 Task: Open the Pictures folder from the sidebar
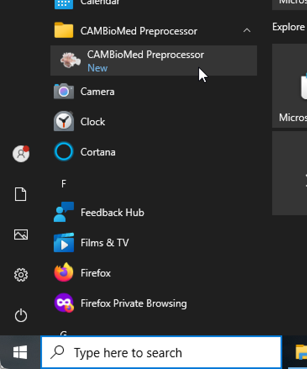(x=21, y=235)
